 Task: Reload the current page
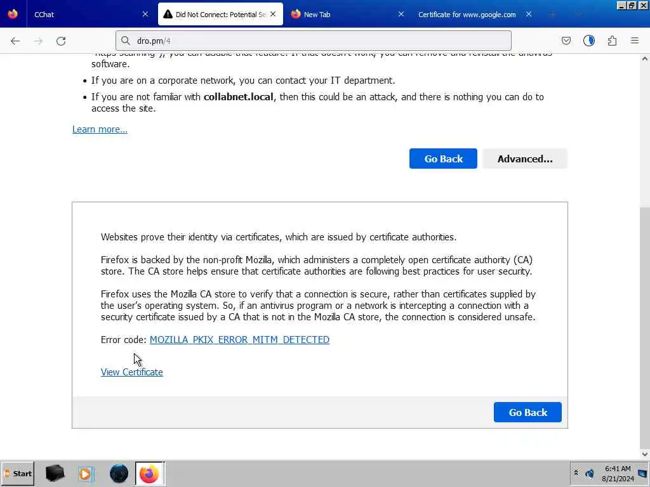pyautogui.click(x=61, y=41)
